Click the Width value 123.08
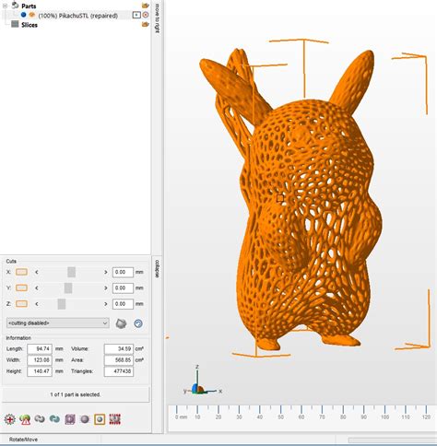Image resolution: width=437 pixels, height=446 pixels. (x=40, y=360)
